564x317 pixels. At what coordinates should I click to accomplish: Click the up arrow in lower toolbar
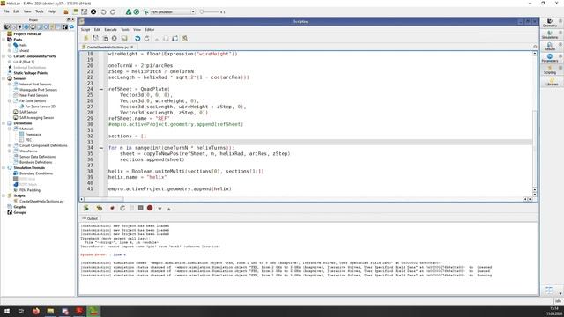(168, 209)
